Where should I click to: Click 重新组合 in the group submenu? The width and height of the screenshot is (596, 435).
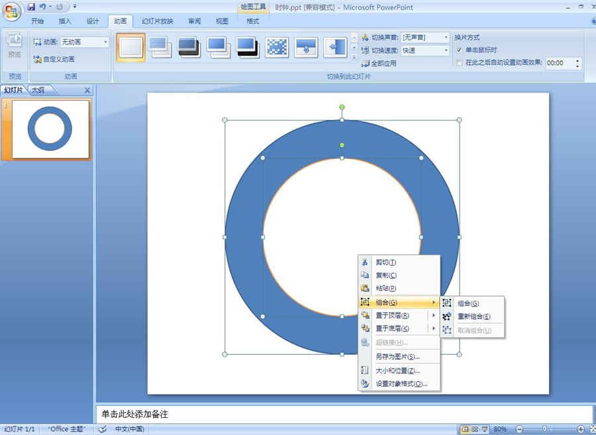472,316
